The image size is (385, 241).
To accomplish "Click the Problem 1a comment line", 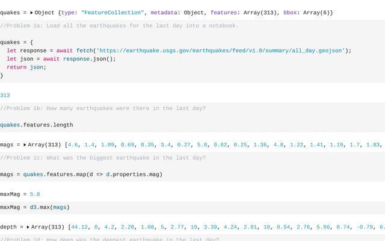I will tap(119, 26).
